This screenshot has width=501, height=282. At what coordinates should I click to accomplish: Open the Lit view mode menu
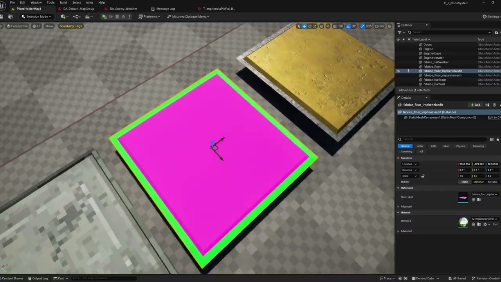coord(36,26)
